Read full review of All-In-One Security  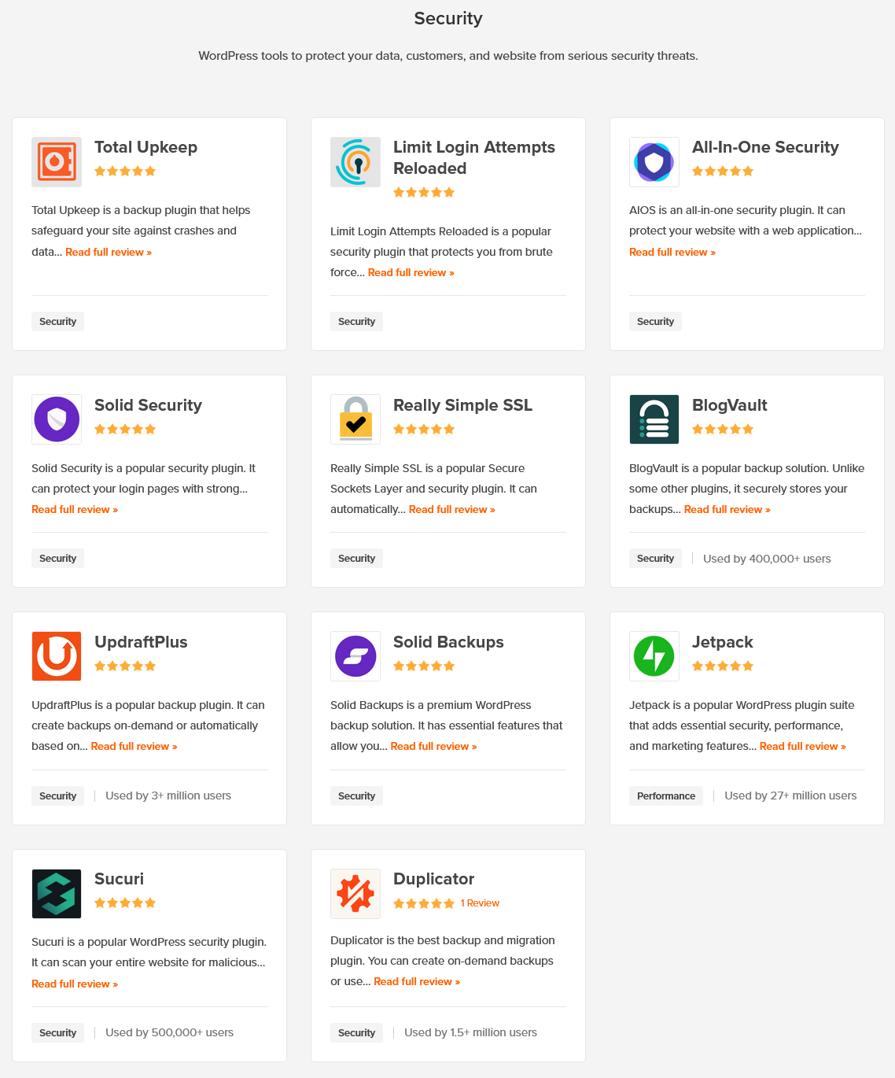[x=672, y=252]
